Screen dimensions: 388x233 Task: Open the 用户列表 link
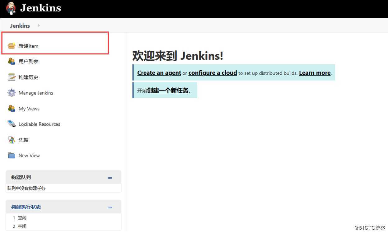point(29,62)
